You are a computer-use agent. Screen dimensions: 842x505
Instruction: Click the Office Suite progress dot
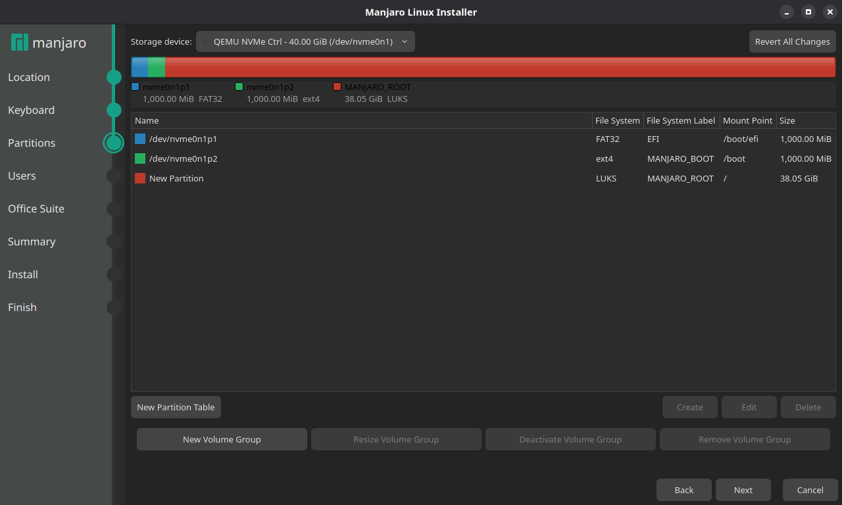[x=114, y=208]
